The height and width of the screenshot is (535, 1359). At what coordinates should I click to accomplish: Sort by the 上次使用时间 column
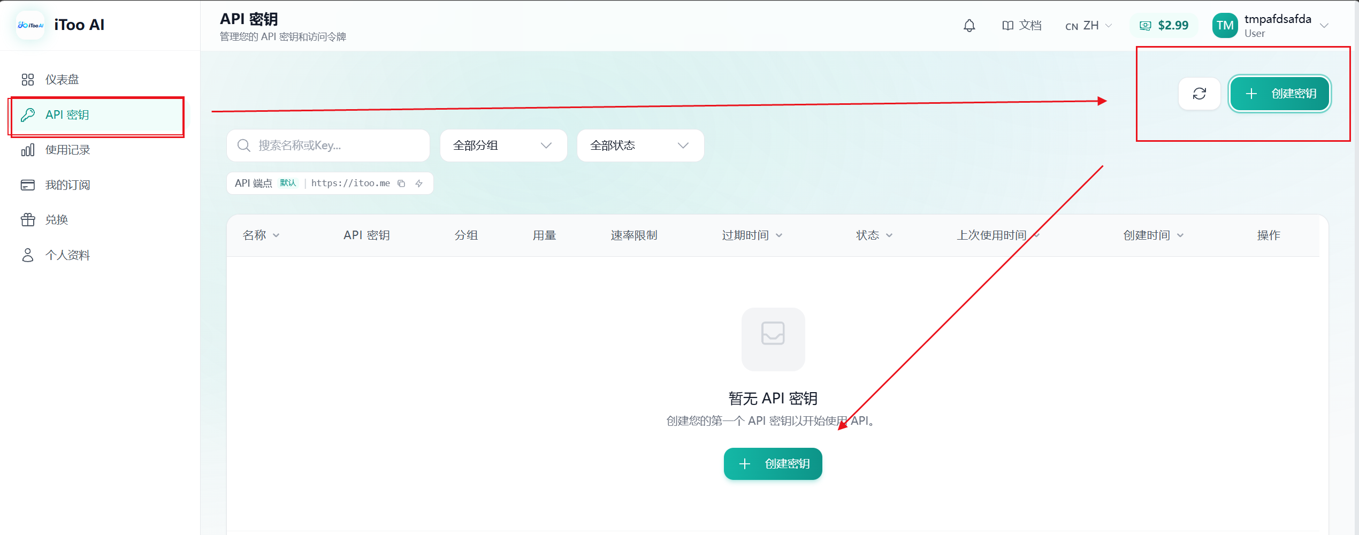(x=998, y=235)
